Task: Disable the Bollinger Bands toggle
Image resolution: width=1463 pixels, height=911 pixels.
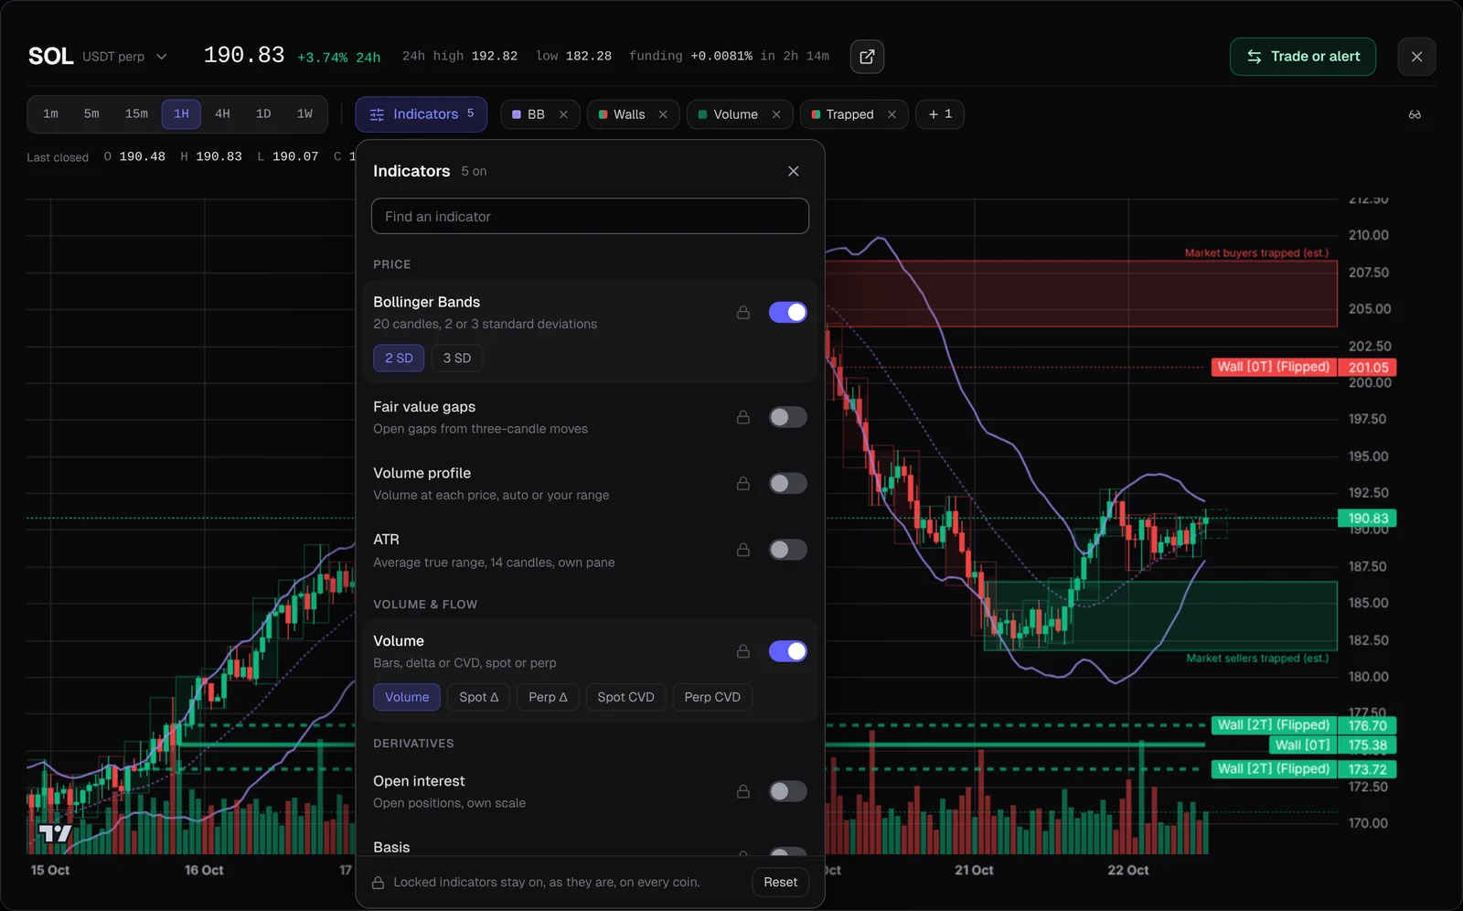Action: pyautogui.click(x=787, y=313)
